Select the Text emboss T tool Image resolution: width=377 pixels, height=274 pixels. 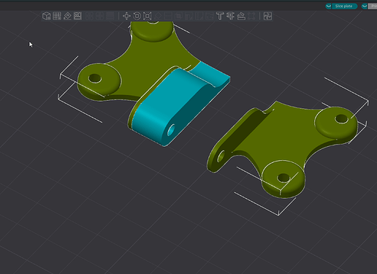(220, 16)
